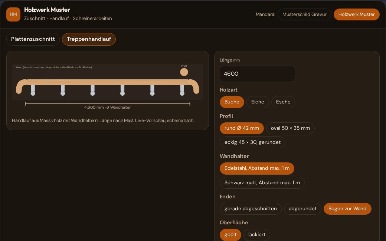The height and width of the screenshot is (241, 386).
Task: Switch Mandant to Musterschild Gravur
Action: (x=304, y=14)
